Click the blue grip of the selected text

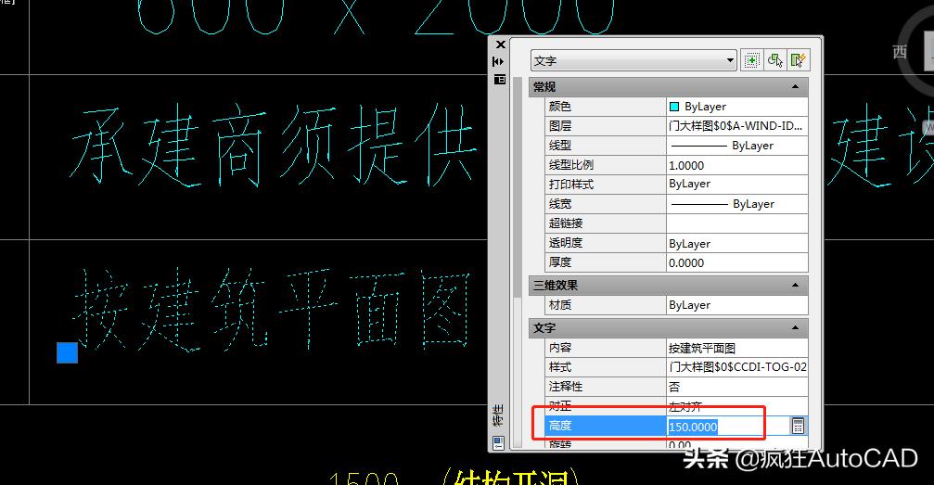coord(68,352)
